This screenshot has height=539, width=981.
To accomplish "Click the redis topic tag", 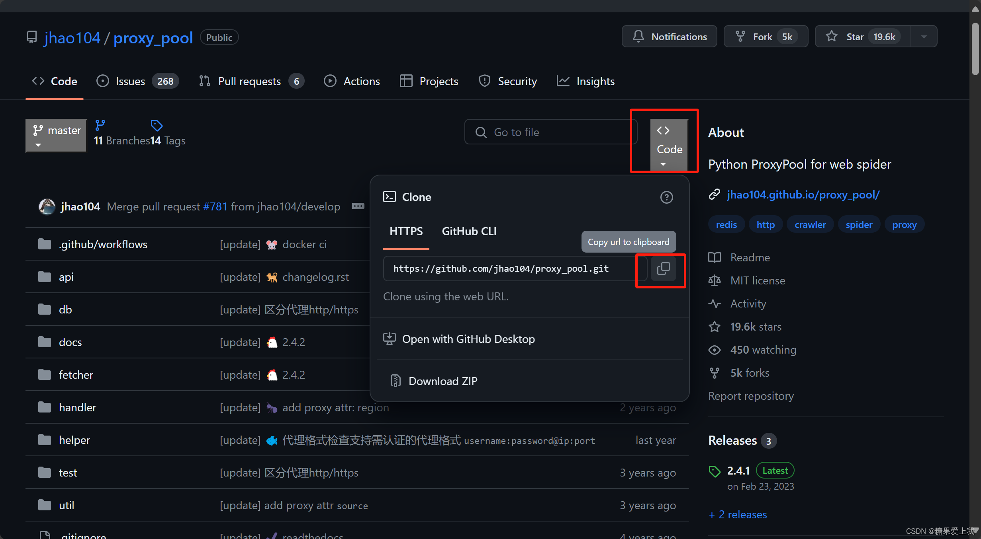I will pyautogui.click(x=726, y=224).
